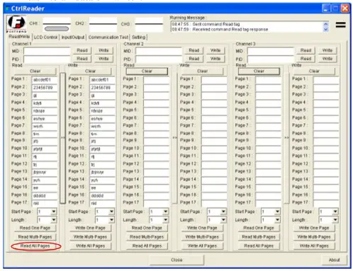Click the Fortarno logo icon
This screenshot has height=271, width=353.
pyautogui.click(x=16, y=23)
